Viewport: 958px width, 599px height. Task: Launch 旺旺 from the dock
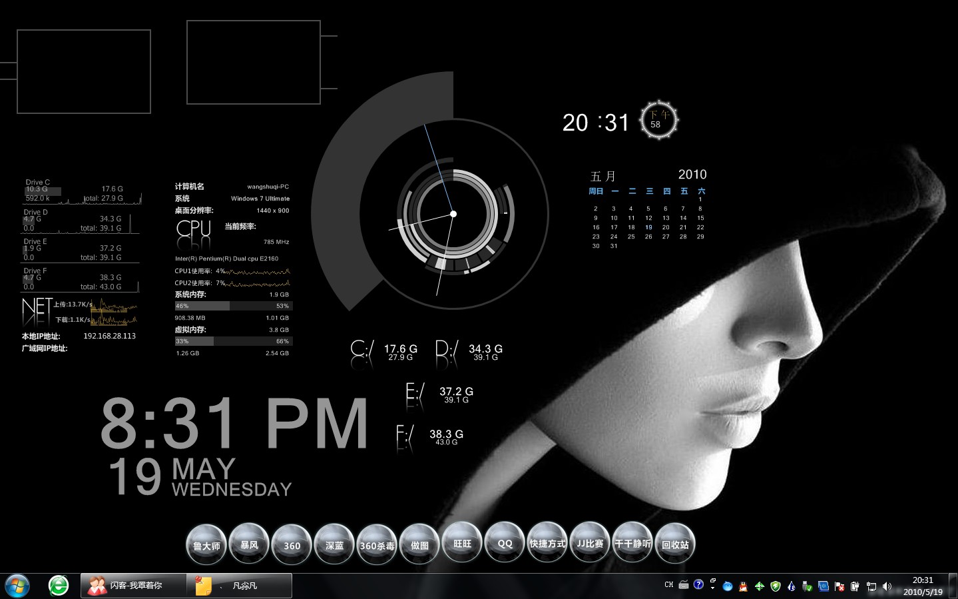(x=462, y=542)
